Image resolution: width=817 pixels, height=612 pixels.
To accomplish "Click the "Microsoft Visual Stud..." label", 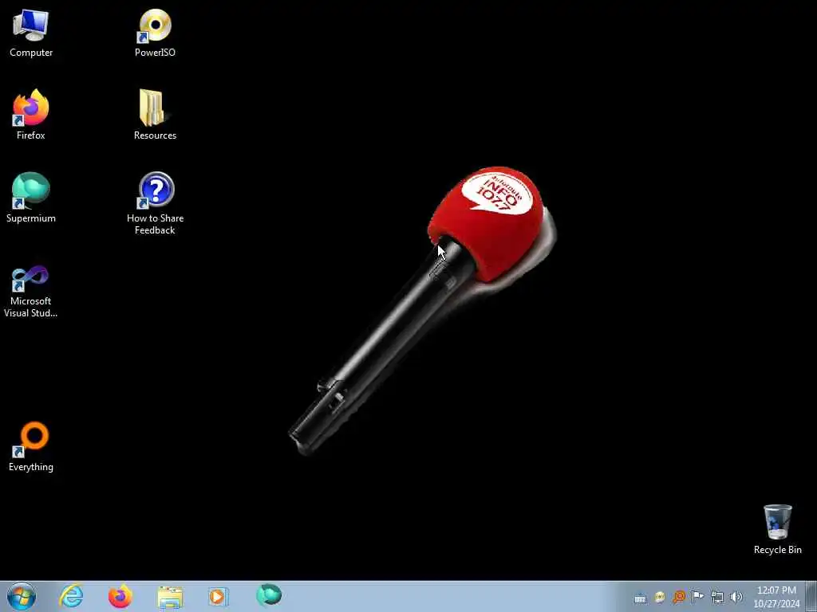I will (x=31, y=307).
